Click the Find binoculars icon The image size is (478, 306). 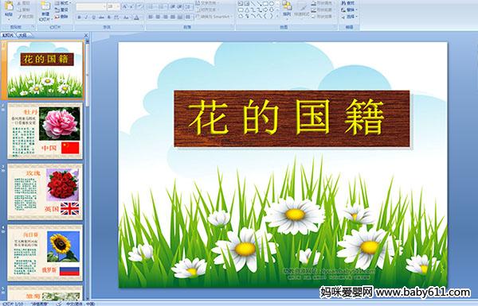click(343, 3)
